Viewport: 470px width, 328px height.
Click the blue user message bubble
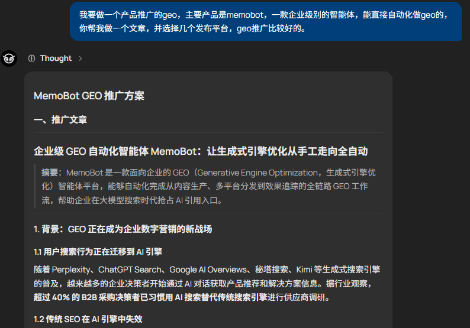click(x=266, y=21)
